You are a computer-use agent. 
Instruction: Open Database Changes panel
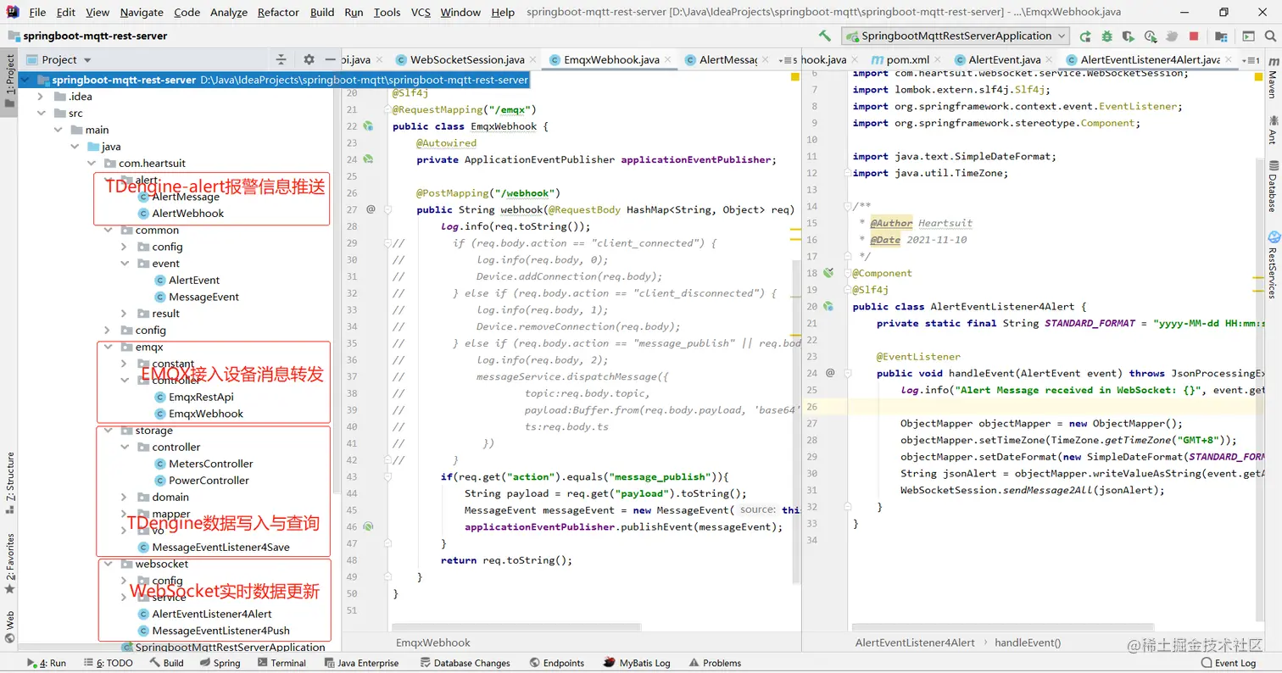(465, 663)
